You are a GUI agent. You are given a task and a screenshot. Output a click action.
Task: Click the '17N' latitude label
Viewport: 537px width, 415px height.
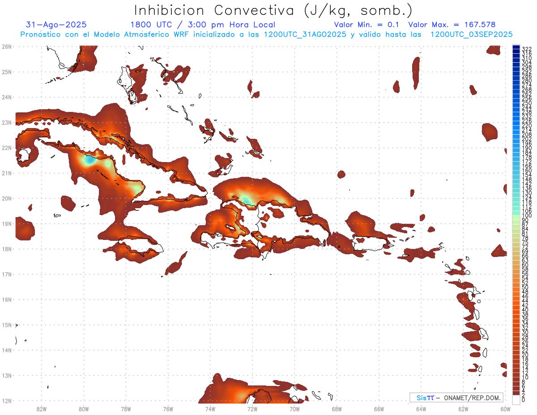[x=6, y=274]
